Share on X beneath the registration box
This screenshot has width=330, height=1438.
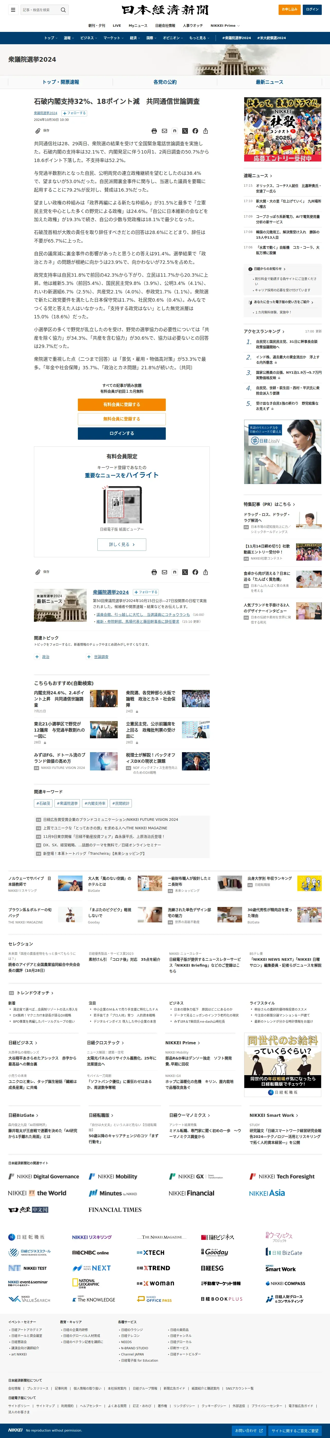click(x=185, y=572)
